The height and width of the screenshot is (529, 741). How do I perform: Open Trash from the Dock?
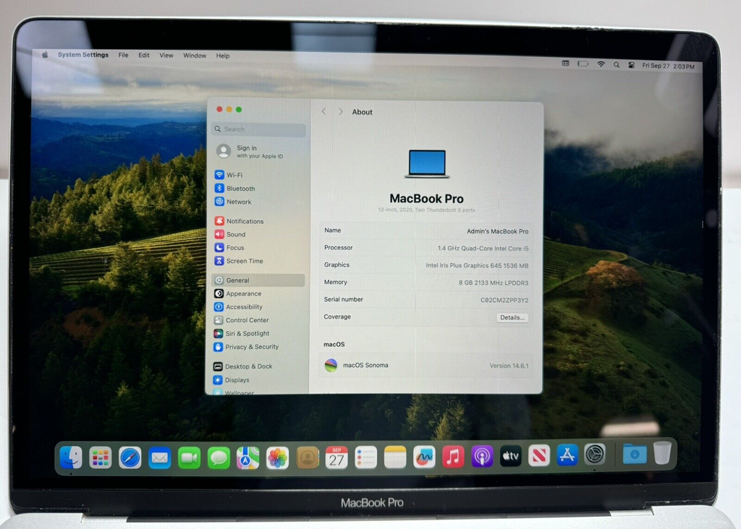(x=663, y=452)
